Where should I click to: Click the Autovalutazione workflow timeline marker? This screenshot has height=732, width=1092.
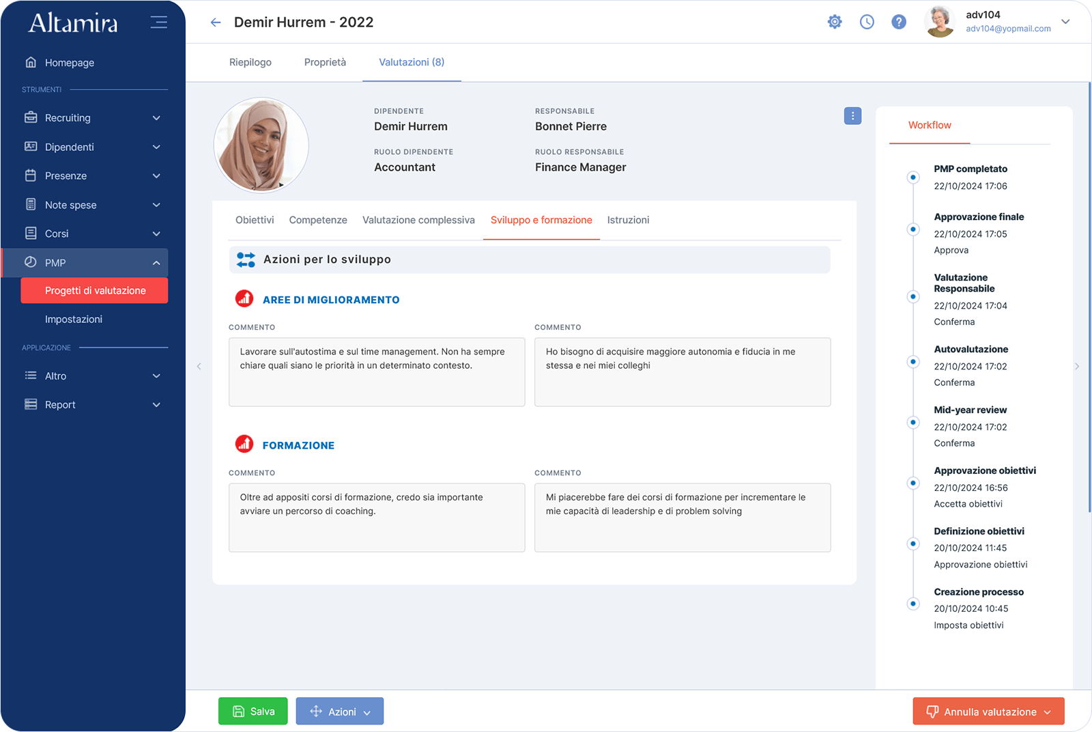tap(913, 361)
